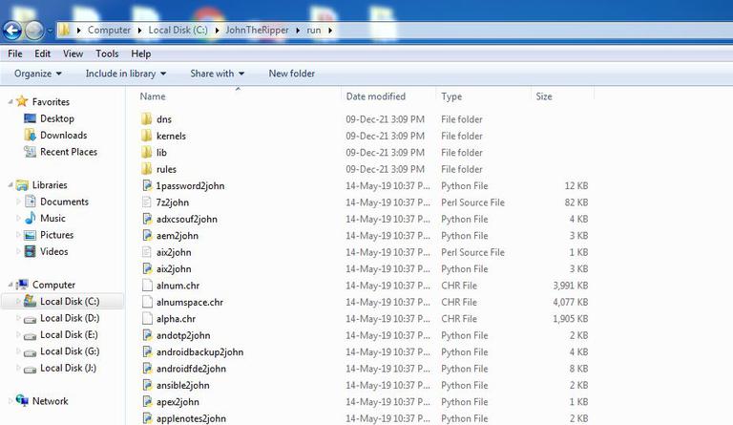The image size is (733, 425).
Task: Expand breadcrumb arrow after run
Action: (330, 31)
